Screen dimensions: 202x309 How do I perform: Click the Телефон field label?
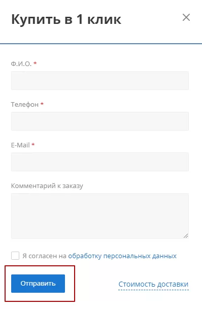tap(24, 104)
